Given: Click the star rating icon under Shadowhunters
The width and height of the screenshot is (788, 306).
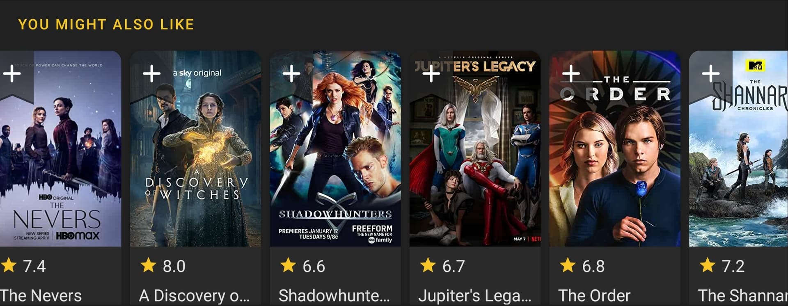Looking at the screenshot, I should [288, 265].
